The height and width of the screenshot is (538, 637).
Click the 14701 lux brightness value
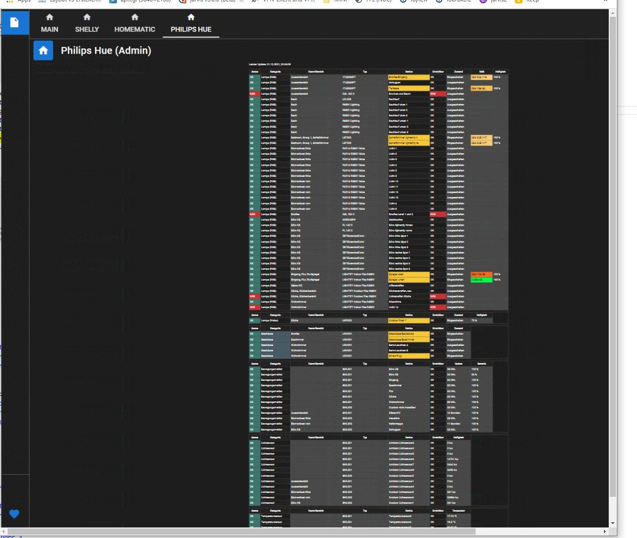458,459
